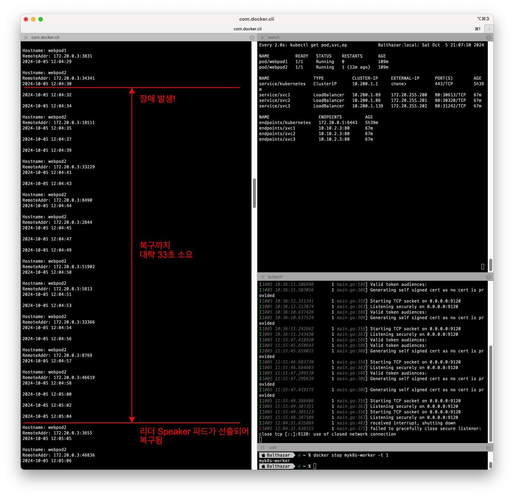Click 'close tcp [::]:9120' log line

328,434
